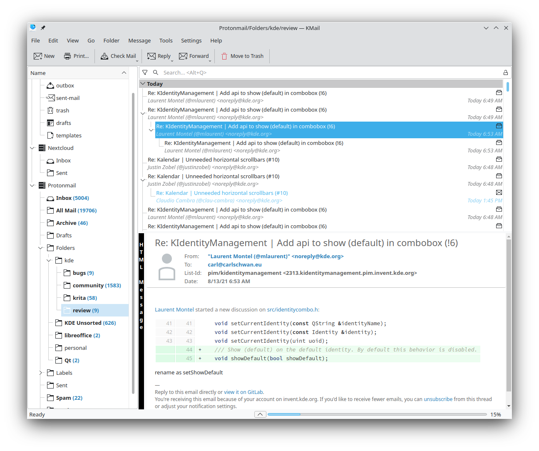Open the 'view it on GitLab' link
Image resolution: width=539 pixels, height=451 pixels.
click(x=243, y=392)
